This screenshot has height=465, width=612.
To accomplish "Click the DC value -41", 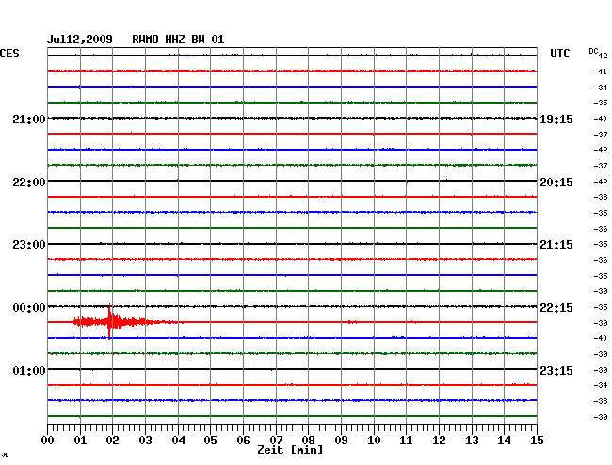I will click(601, 72).
